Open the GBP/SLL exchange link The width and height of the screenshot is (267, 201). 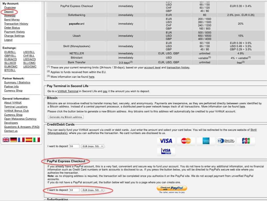tap(10, 56)
